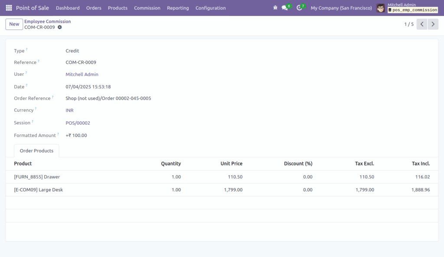Viewport: 444px width, 257px height.
Task: Click the debug bug icon in top bar
Action: coord(274,7)
